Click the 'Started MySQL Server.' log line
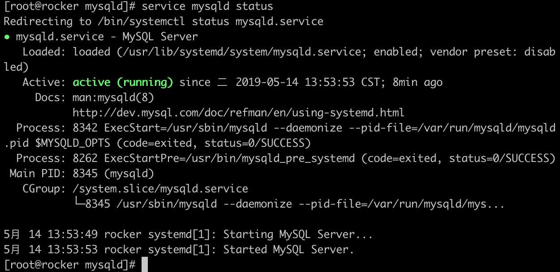Image resolution: width=560 pixels, height=272 pixels. coord(179,250)
